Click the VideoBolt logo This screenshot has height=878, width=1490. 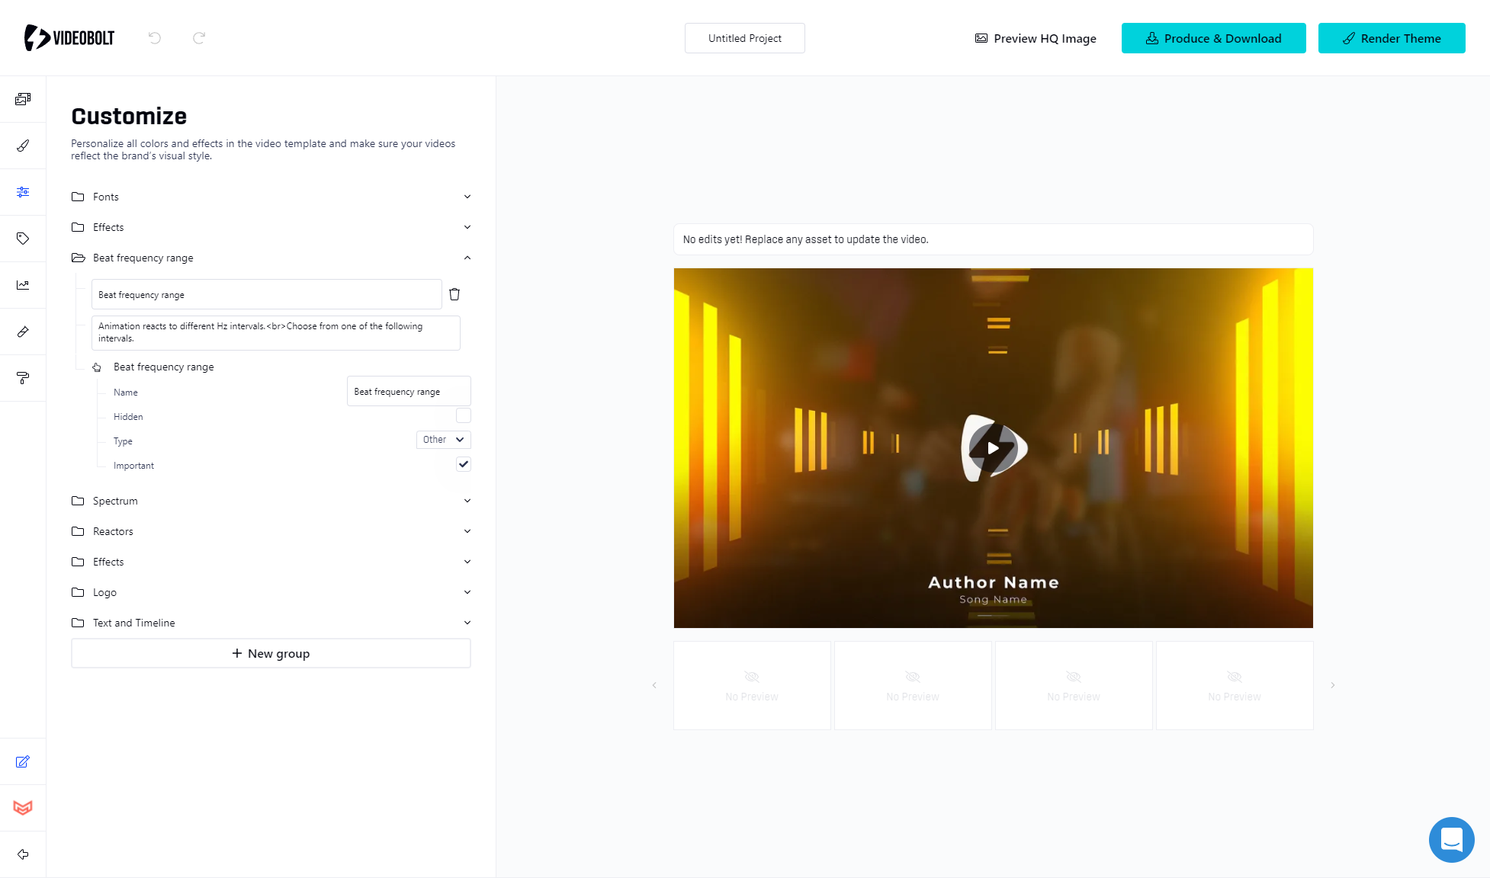tap(69, 37)
